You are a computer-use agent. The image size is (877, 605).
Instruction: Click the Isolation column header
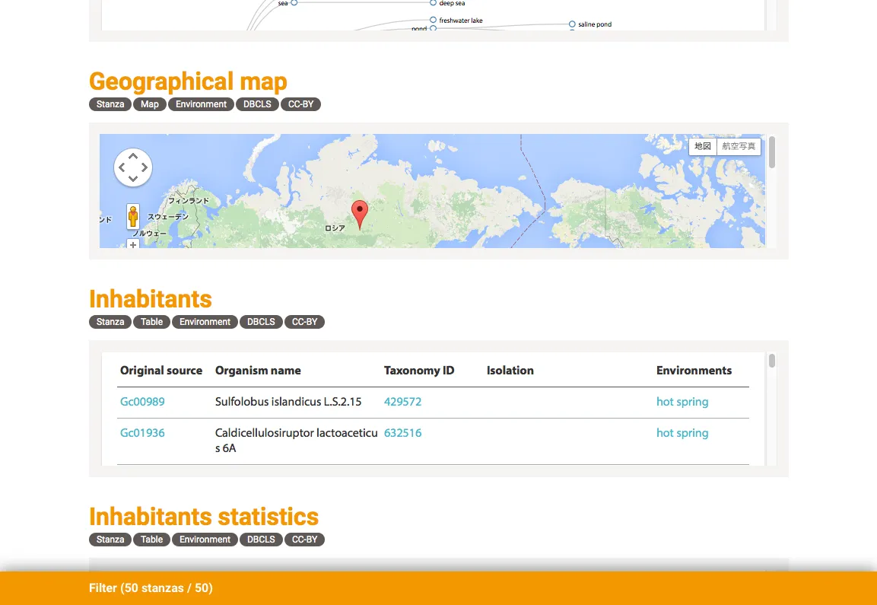pos(510,371)
